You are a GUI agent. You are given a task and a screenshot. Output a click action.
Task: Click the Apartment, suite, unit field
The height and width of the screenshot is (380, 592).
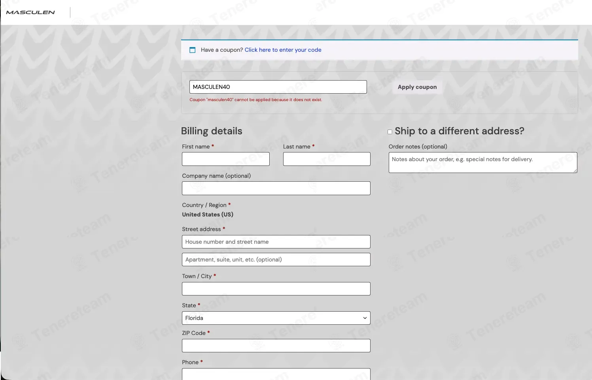pos(276,260)
